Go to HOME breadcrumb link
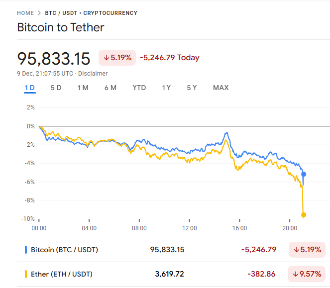The height and width of the screenshot is (288, 330). 26,13
